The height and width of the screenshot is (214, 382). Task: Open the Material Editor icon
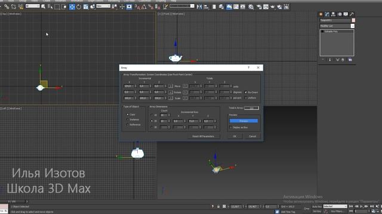251,7
